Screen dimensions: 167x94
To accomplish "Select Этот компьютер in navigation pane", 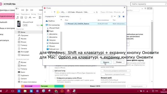I will (53, 25).
